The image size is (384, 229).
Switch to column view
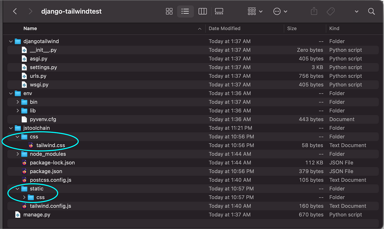(x=202, y=11)
